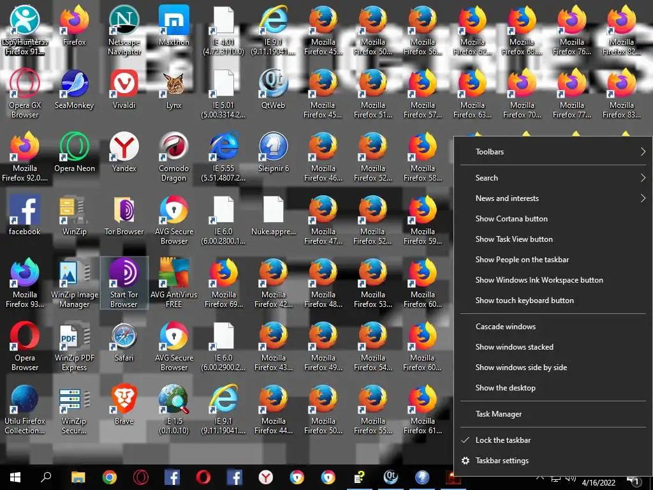Open the Safari desktop shortcut
The width and height of the screenshot is (653, 490).
pyautogui.click(x=124, y=342)
